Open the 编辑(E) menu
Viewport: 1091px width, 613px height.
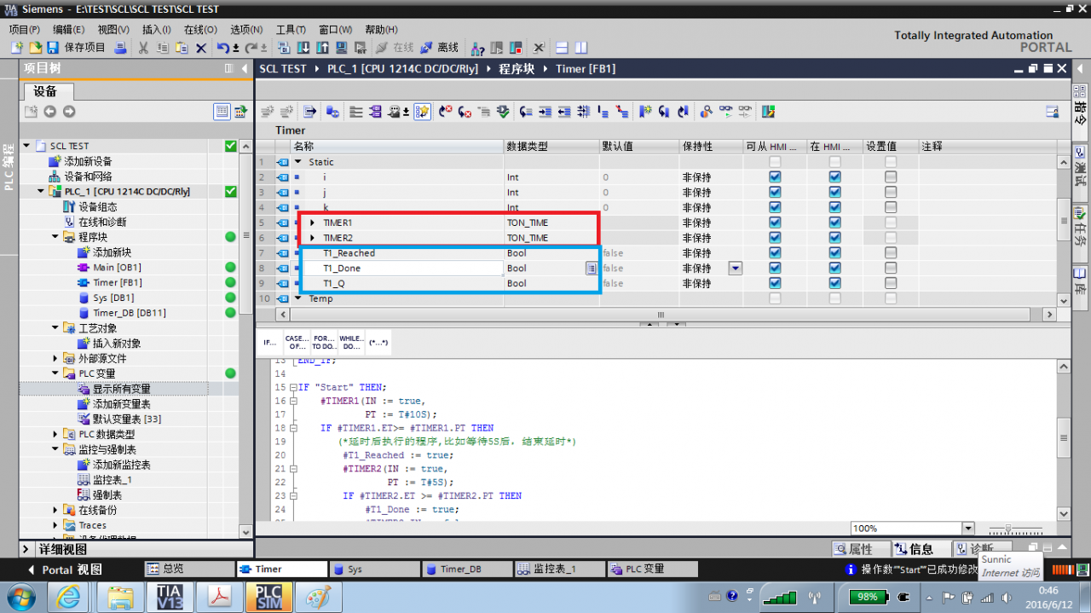tap(69, 29)
